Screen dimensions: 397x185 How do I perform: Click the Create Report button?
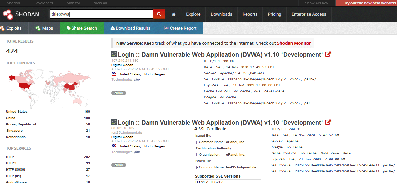tap(180, 28)
